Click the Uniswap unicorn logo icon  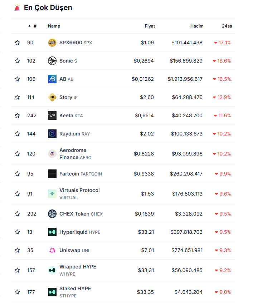(52, 250)
